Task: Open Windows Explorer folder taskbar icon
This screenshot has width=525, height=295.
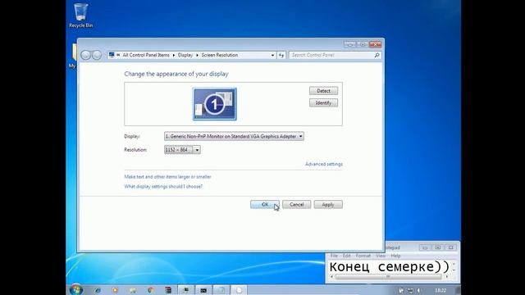Action: coord(133,290)
